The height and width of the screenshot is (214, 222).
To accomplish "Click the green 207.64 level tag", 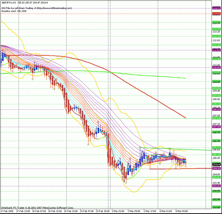I will click(216, 118).
